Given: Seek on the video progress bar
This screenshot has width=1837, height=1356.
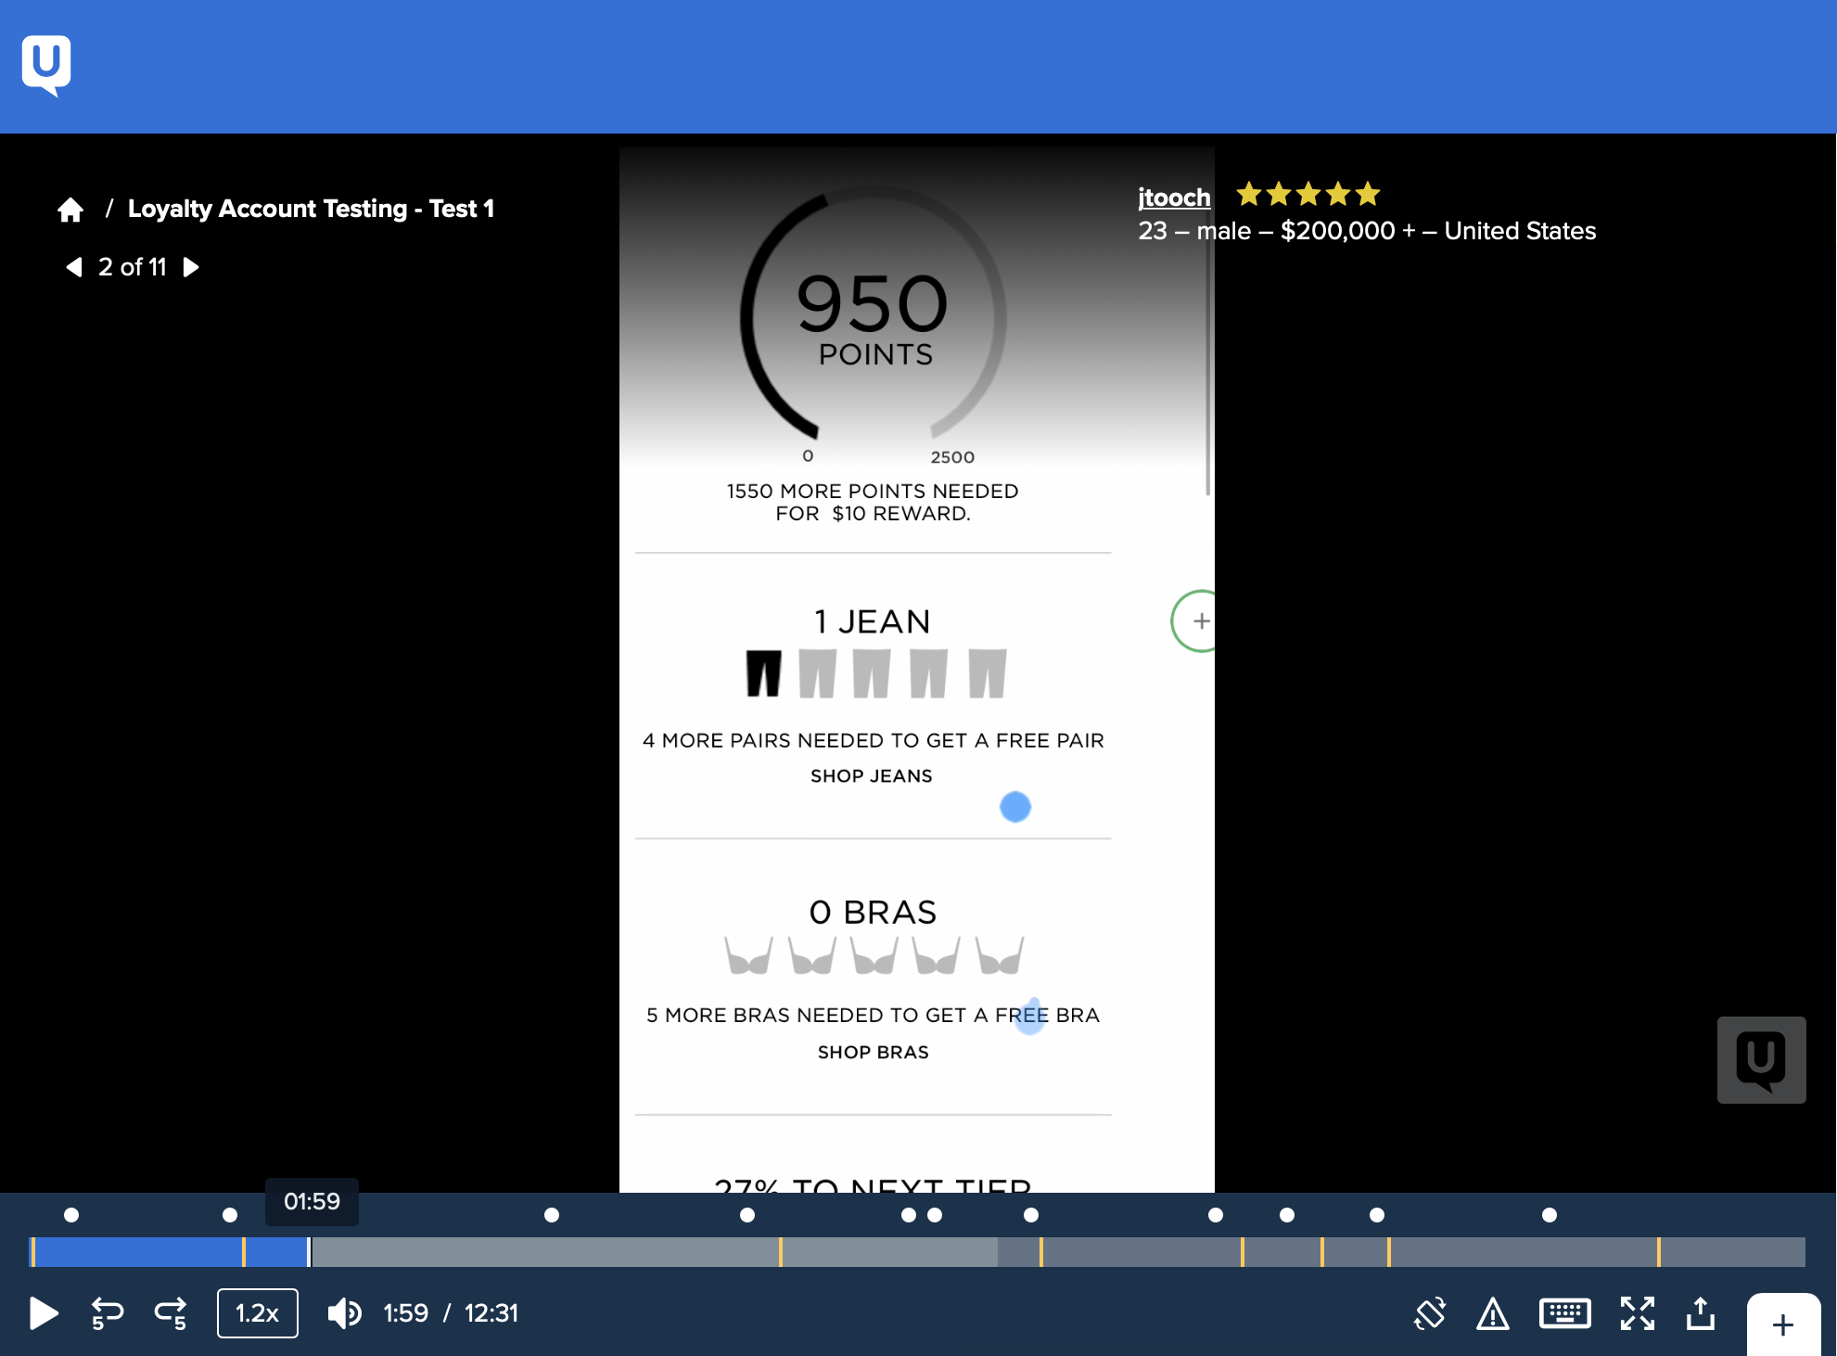Looking at the screenshot, I should click(918, 1252).
